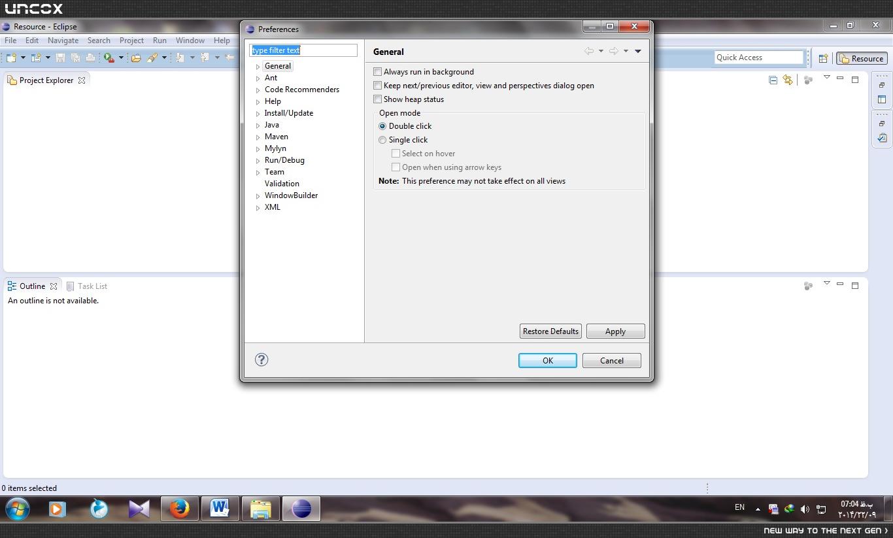The height and width of the screenshot is (538, 893).
Task: Open the Window menu
Action: tap(190, 40)
